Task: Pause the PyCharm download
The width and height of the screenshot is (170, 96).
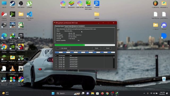Action: point(96,48)
